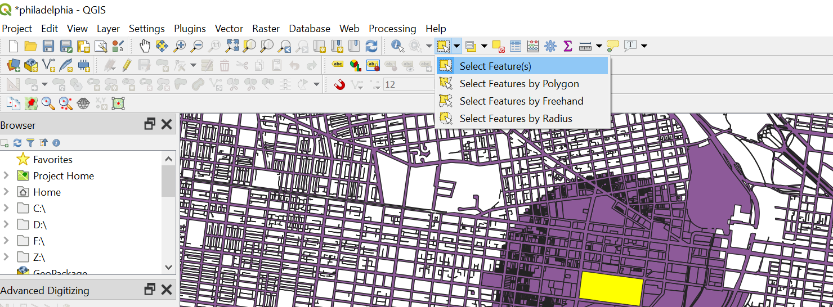Screen dimensions: 833x307
Task: Open the Processing Toolbox gear icon
Action: point(550,46)
